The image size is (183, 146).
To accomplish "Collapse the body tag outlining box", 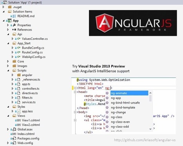I will 75,112.
